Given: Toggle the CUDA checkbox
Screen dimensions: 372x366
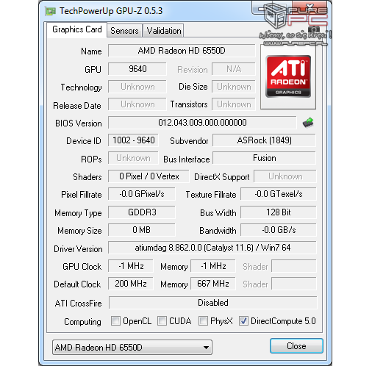Looking at the screenshot, I should tap(162, 320).
